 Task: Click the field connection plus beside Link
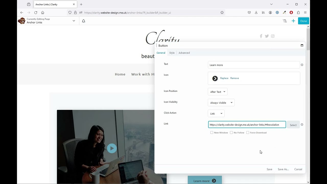302,125
